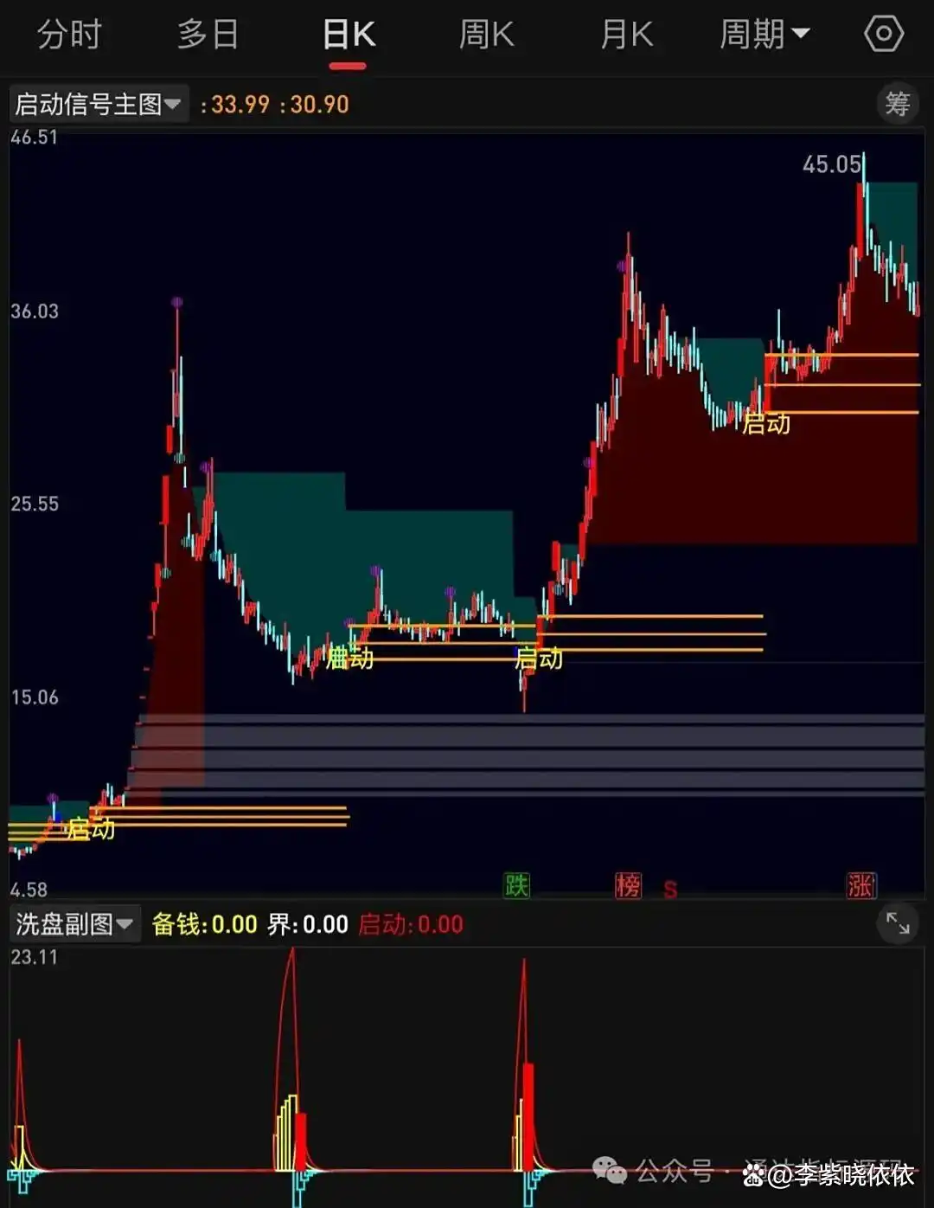Tap the red 榜 marker icon
This screenshot has height=1208, width=934.
pos(628,885)
